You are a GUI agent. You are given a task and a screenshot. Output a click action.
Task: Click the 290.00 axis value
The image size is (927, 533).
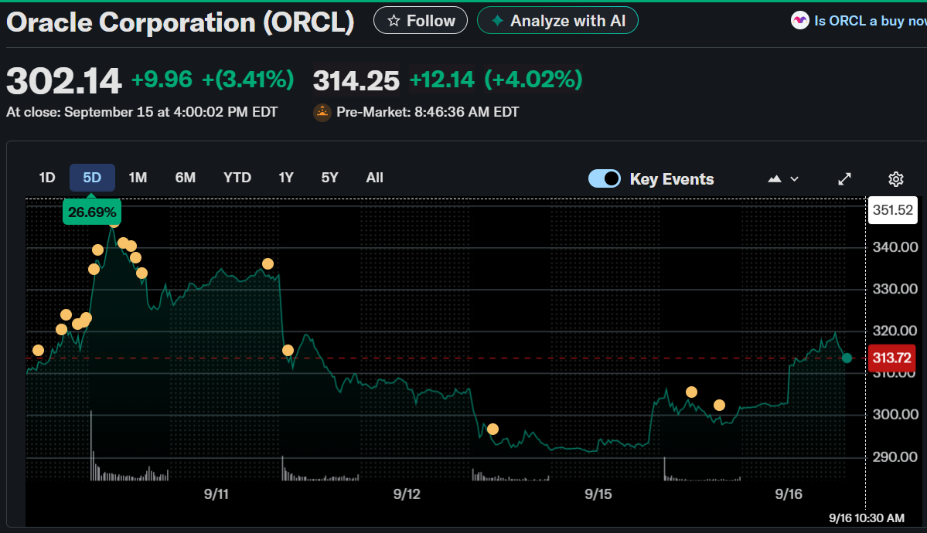pos(895,457)
